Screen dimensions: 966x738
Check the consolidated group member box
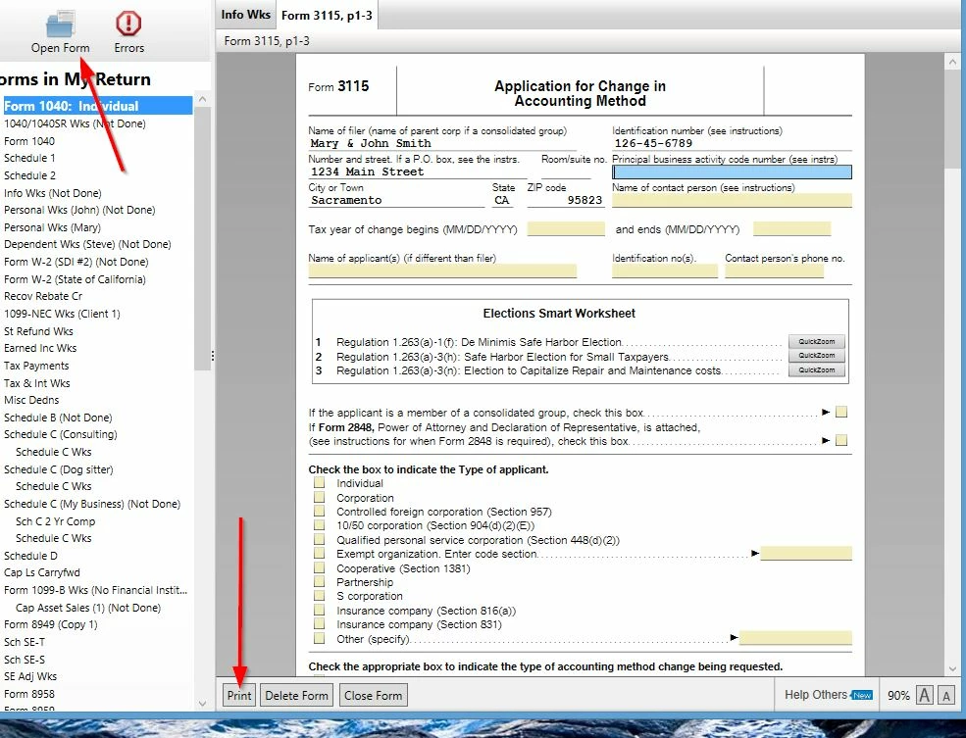click(841, 412)
